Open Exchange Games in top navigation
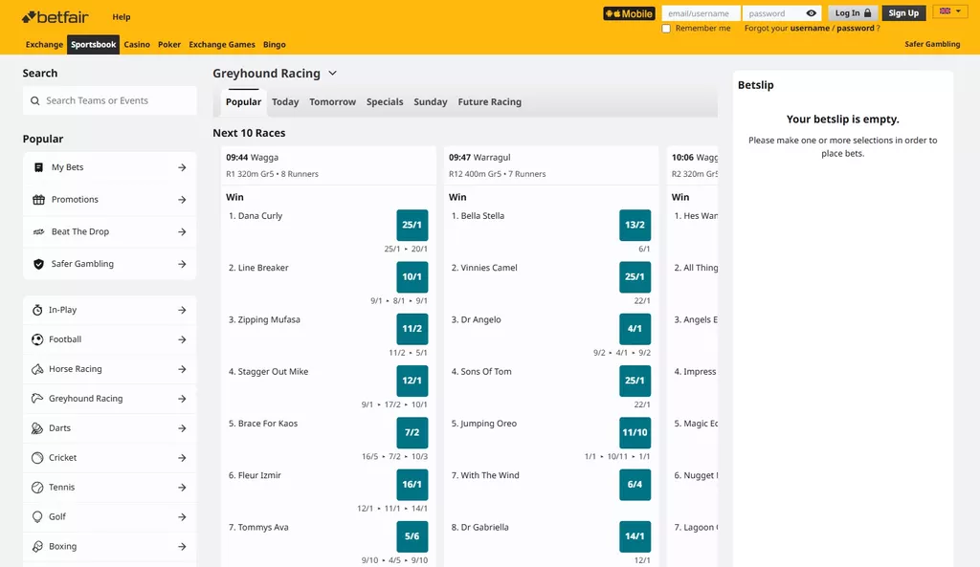Screen dimensions: 980x567 (x=222, y=44)
